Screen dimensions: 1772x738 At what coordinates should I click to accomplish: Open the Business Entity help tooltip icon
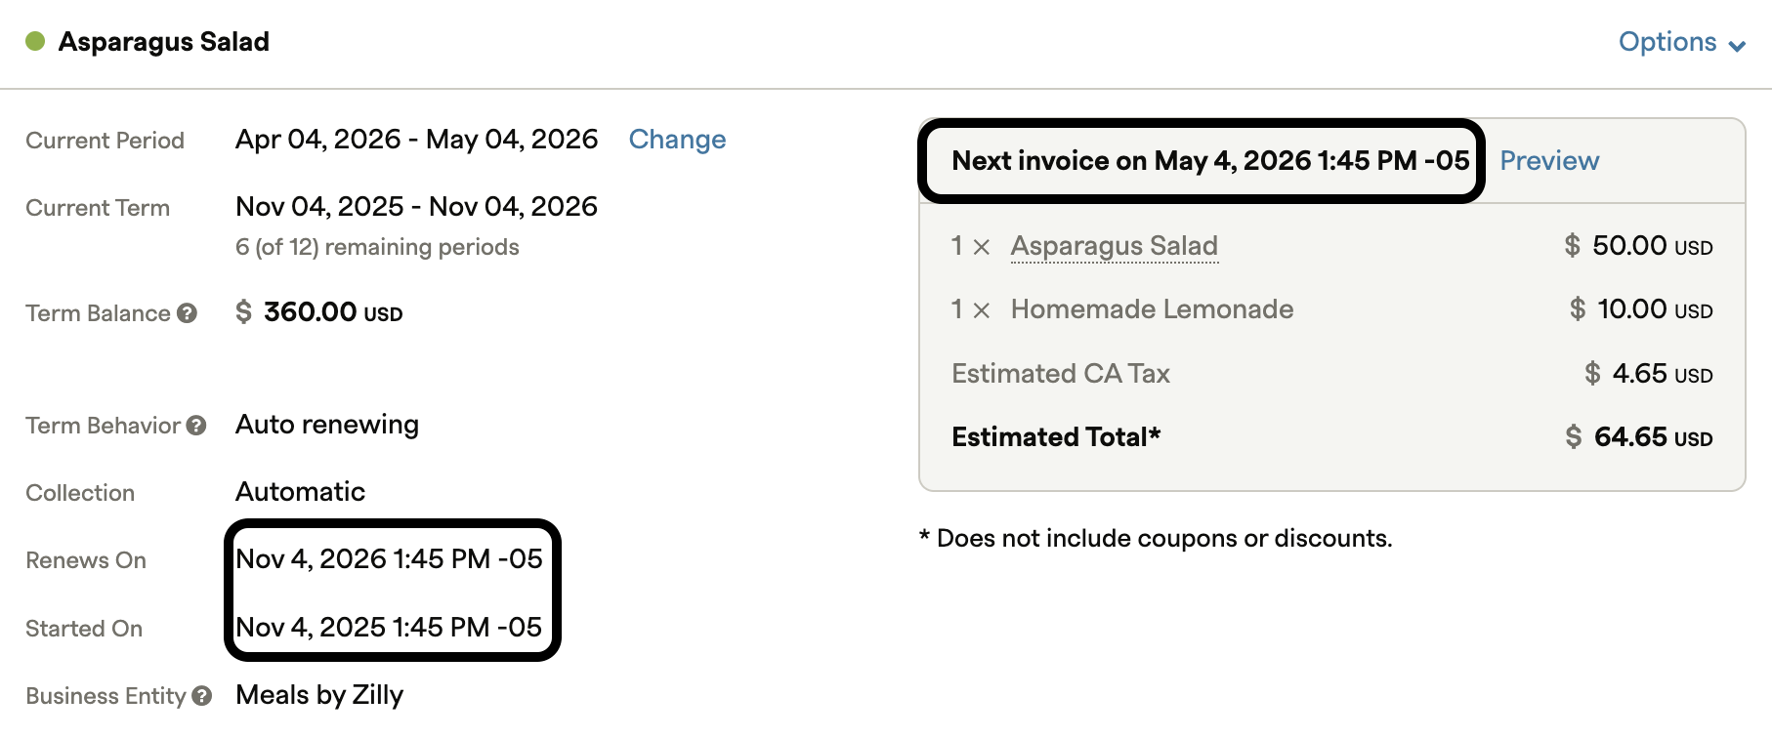click(202, 696)
